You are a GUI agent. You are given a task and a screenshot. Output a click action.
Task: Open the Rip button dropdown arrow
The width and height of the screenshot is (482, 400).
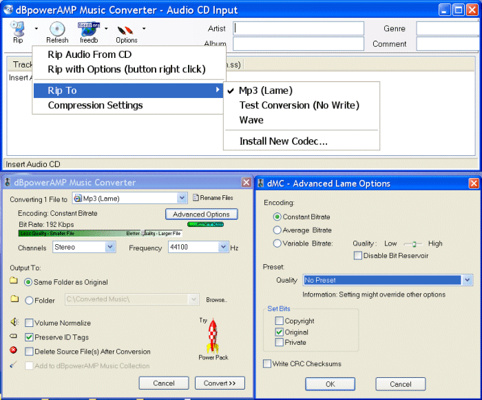(36, 29)
